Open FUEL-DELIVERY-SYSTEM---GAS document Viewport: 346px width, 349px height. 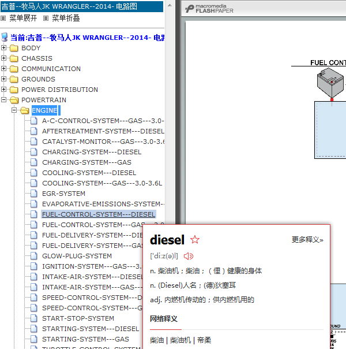click(x=92, y=246)
